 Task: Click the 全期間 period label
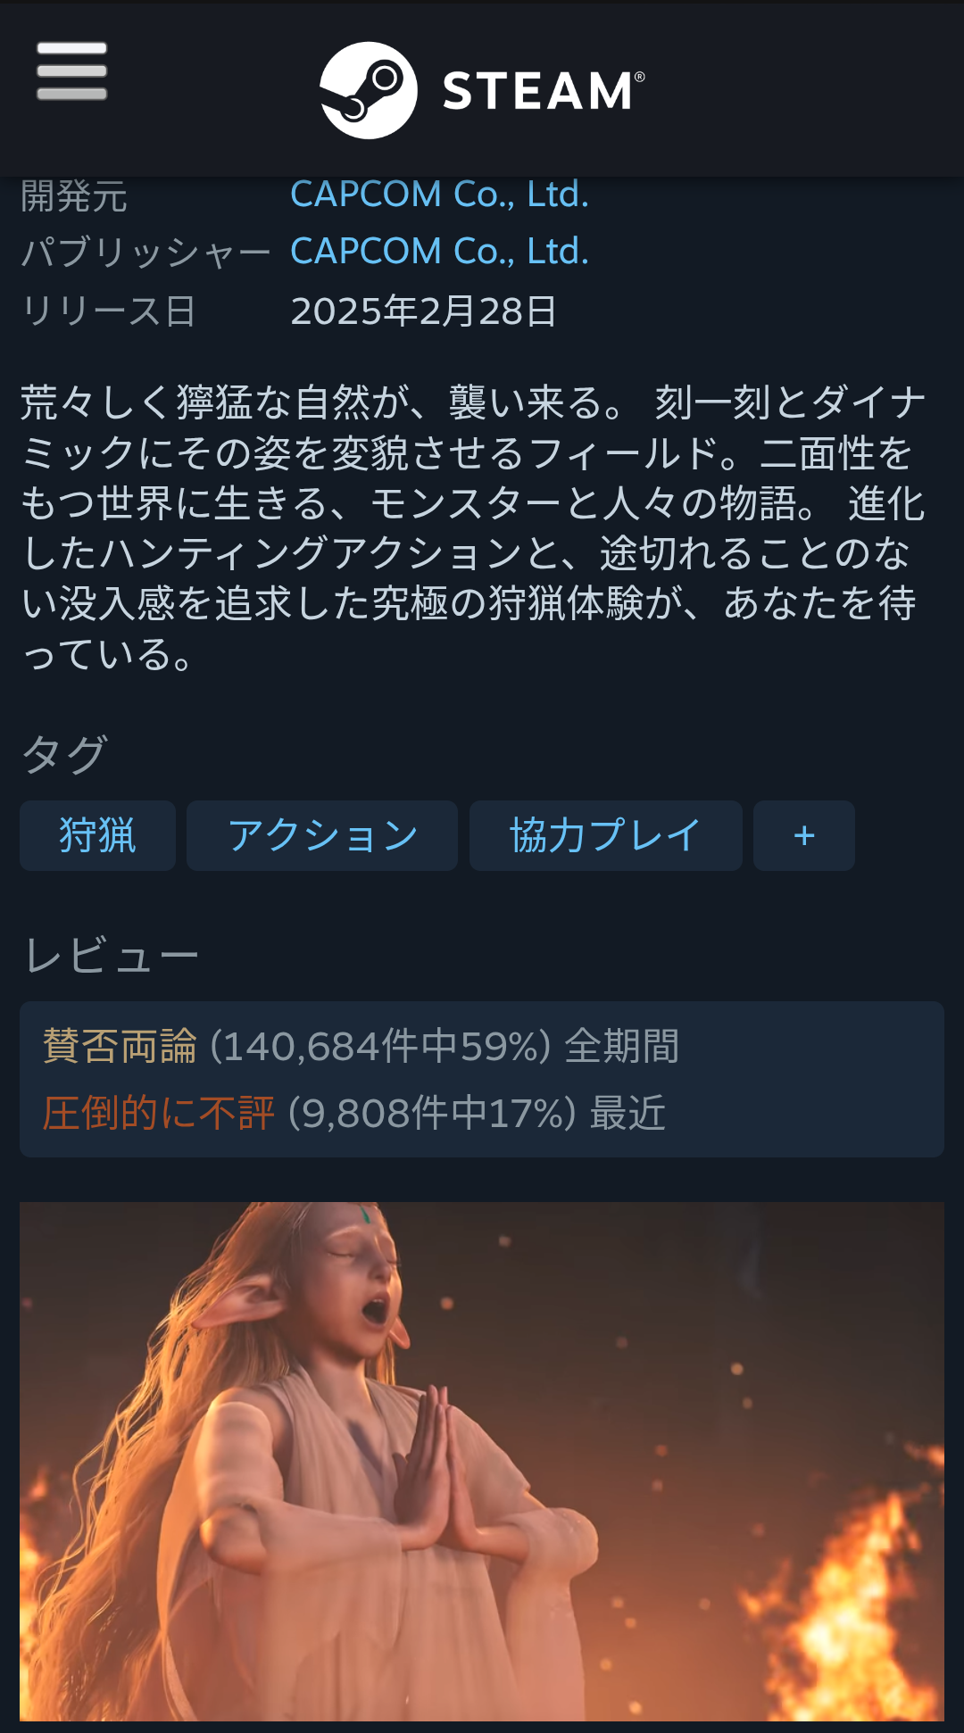coord(622,1046)
